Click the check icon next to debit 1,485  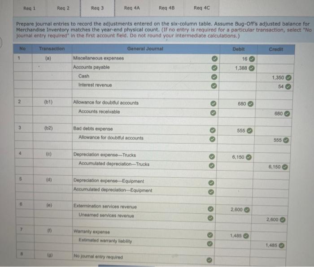pos(246,236)
